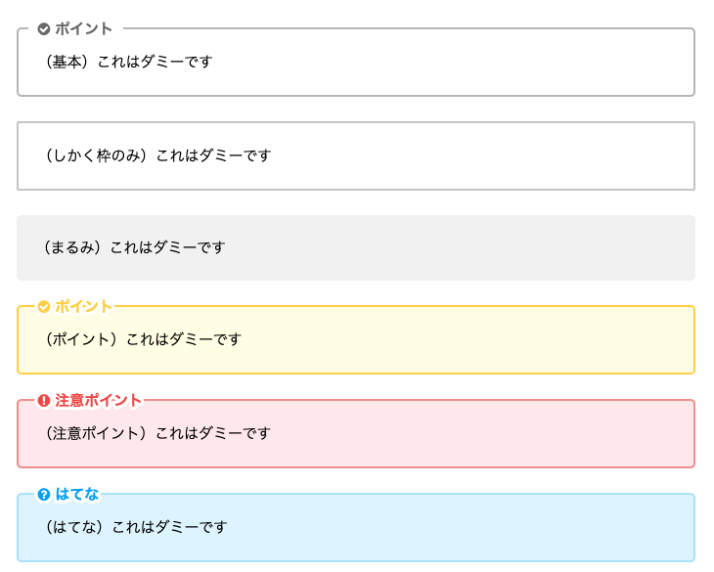Click the yellow checkmark icon
The image size is (714, 572).
click(44, 307)
